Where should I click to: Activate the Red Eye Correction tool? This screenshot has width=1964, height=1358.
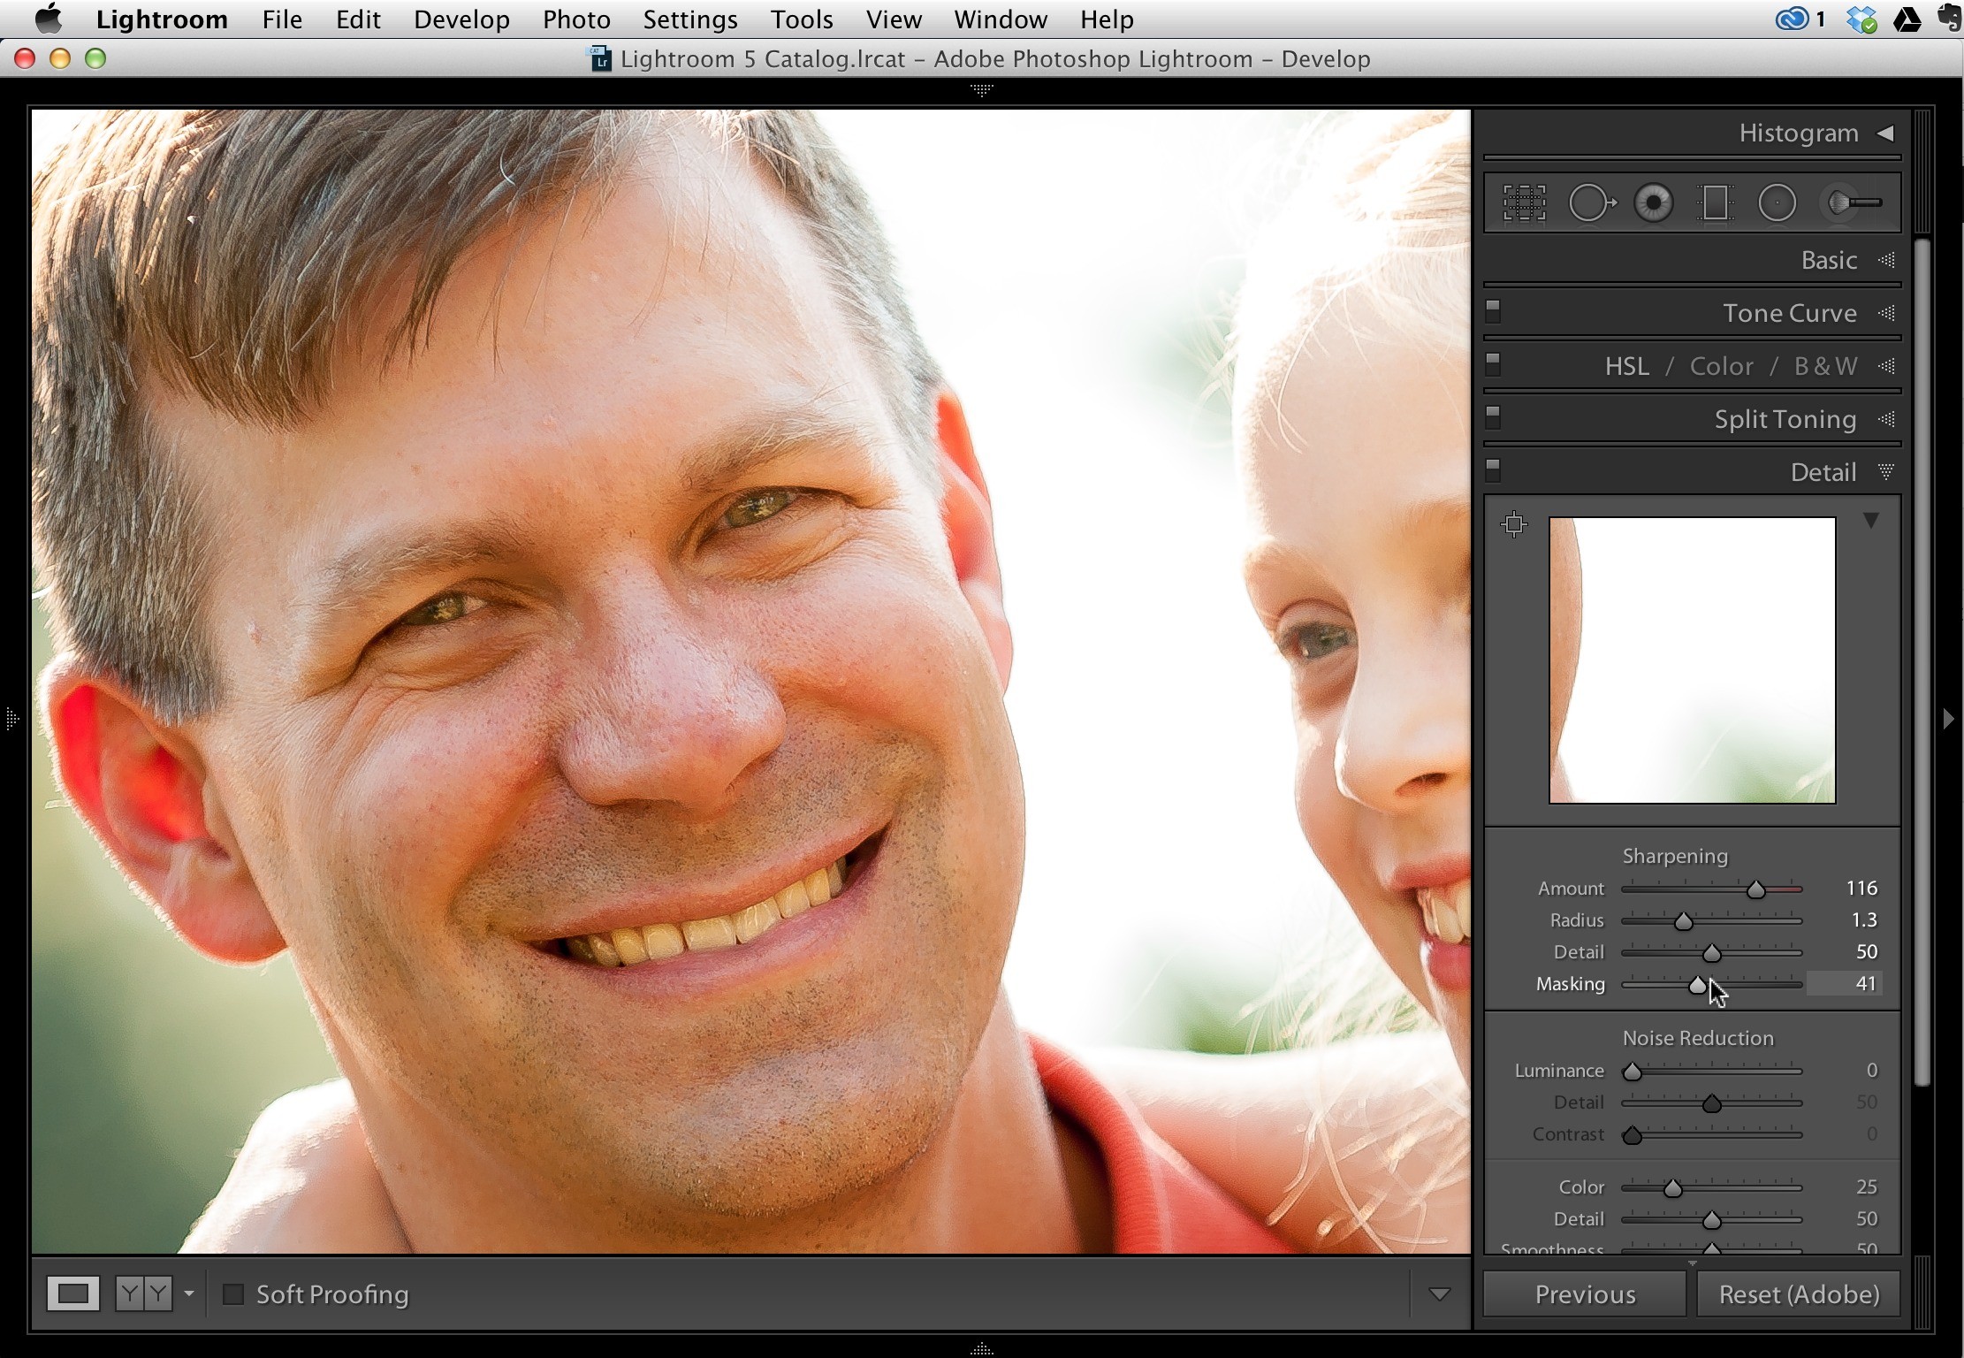(1654, 203)
